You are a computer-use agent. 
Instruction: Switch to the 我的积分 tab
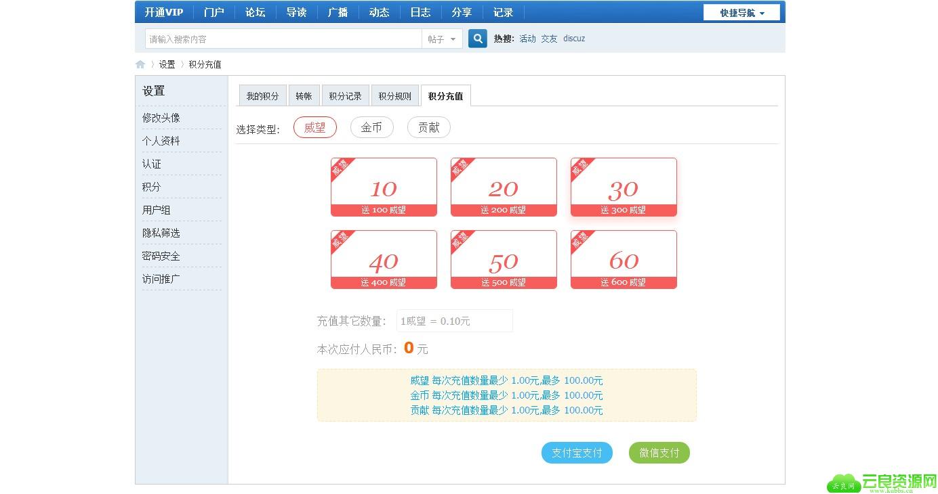point(262,96)
